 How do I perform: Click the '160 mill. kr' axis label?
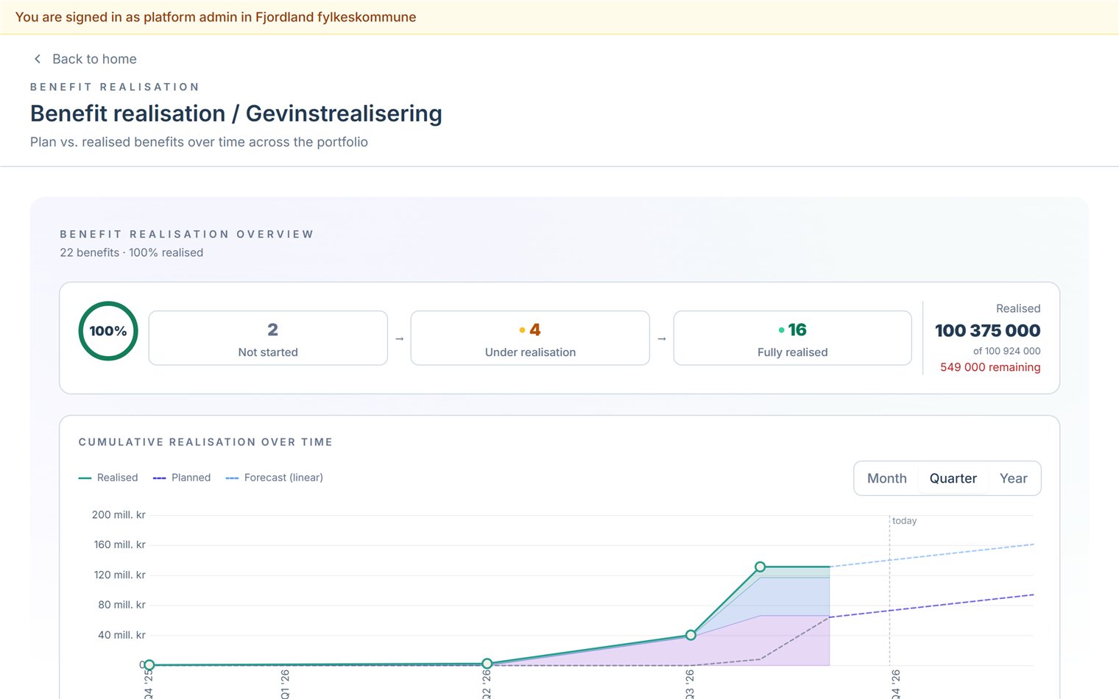click(x=119, y=545)
